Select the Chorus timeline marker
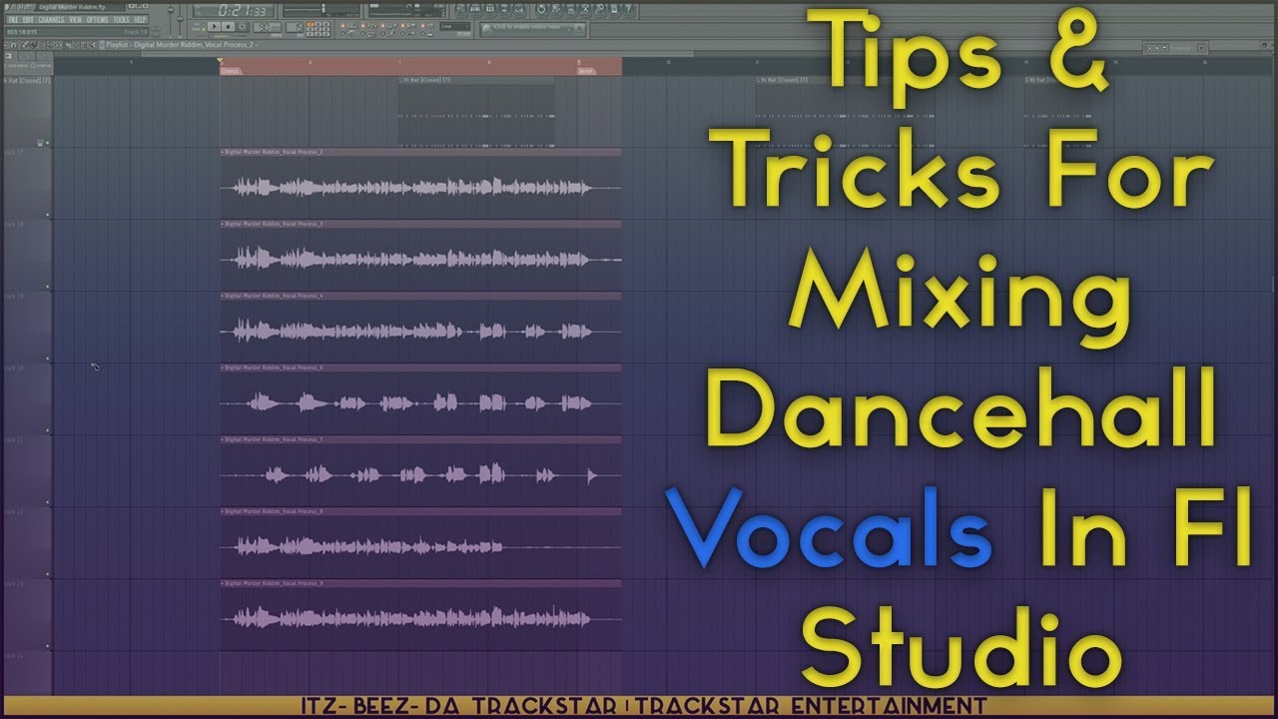 [231, 71]
